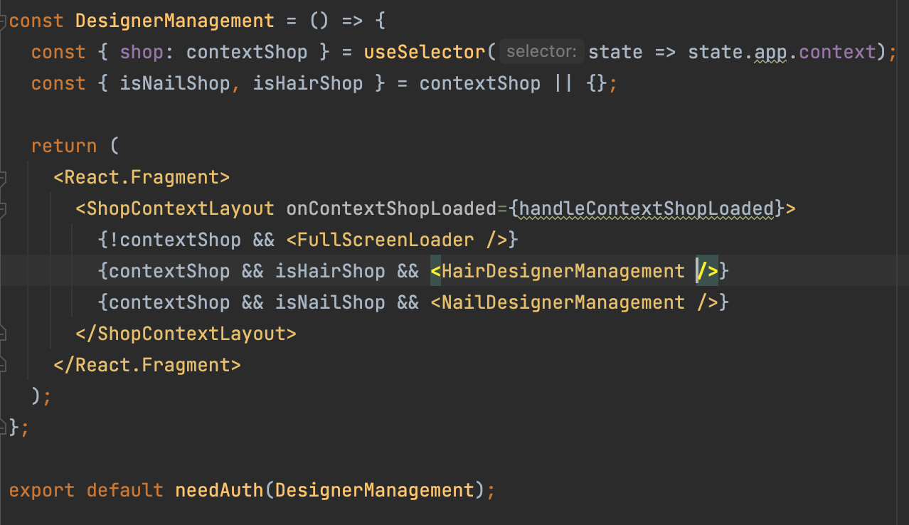
Task: Click the useSelector function call
Action: (x=425, y=52)
